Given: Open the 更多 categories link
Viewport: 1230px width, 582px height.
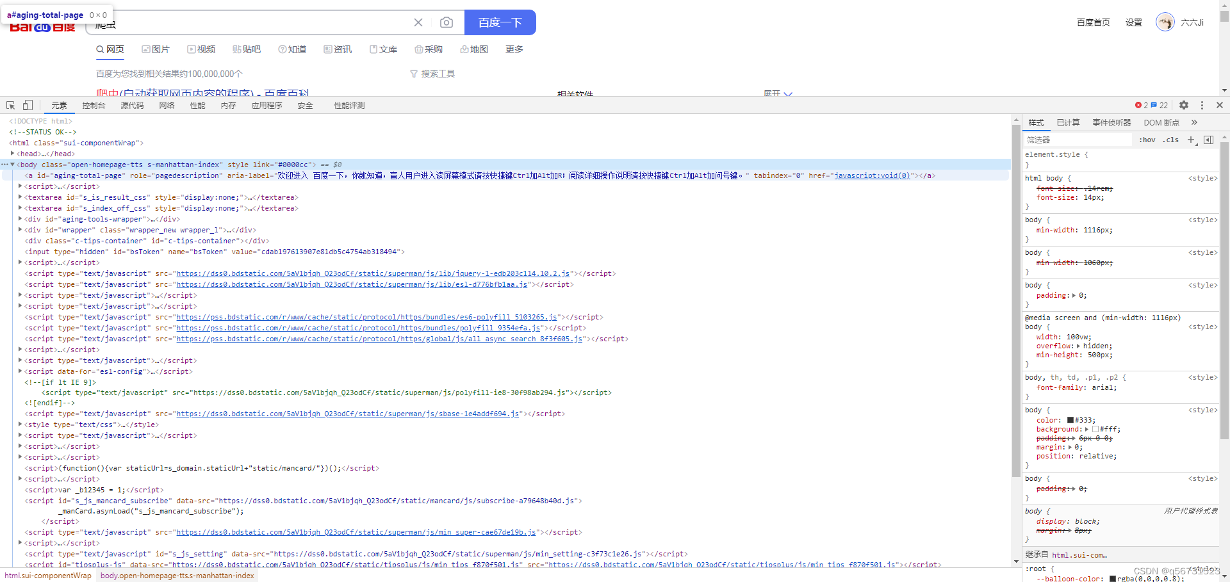Looking at the screenshot, I should (514, 49).
